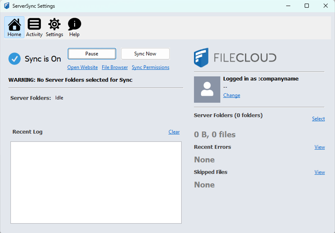Open the Settings gear icon
Screen dimensions: 335x233
(54, 27)
